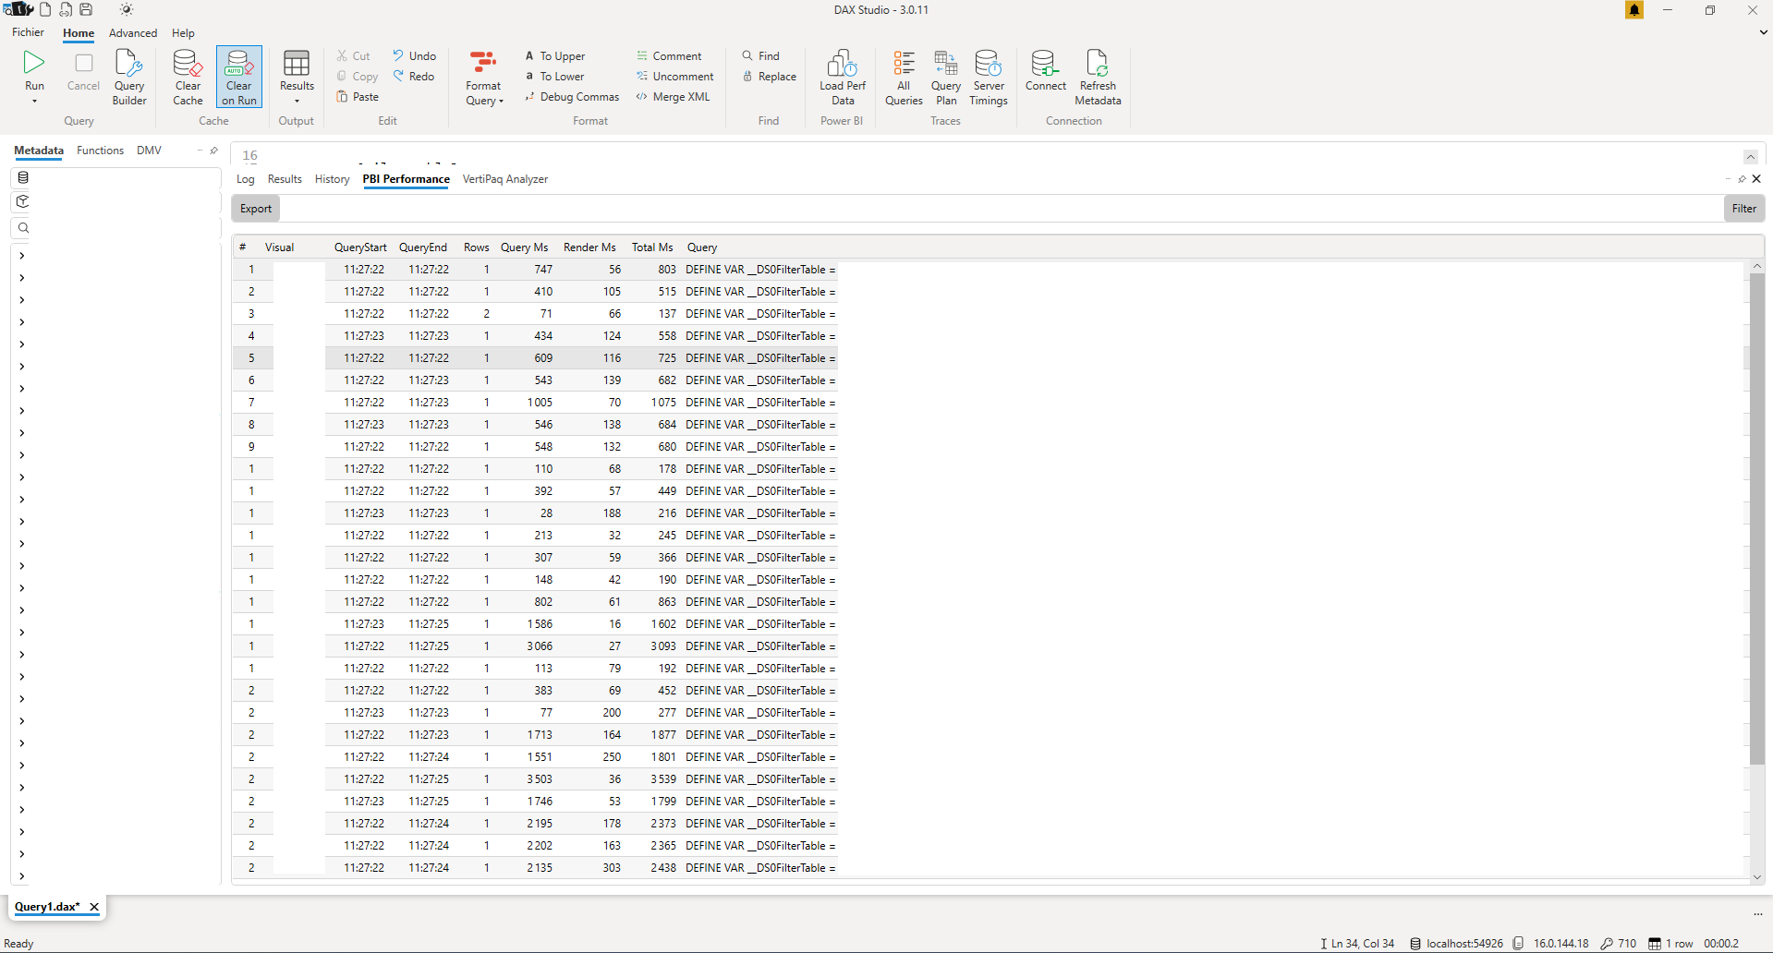Switch to the Advanced ribbon tab
Viewport: 1773px width, 953px height.
tap(133, 33)
